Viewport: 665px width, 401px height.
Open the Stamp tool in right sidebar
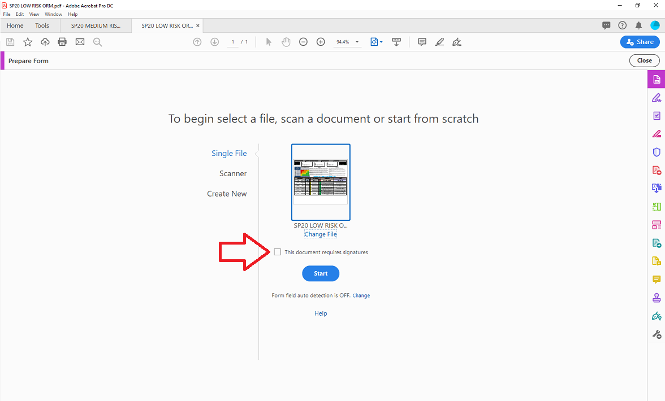tap(657, 298)
